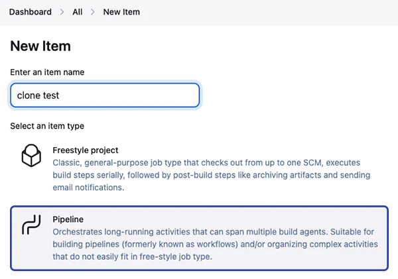Viewport: 398px width, 279px height.
Task: Click the New Item breadcrumb
Action: [121, 12]
